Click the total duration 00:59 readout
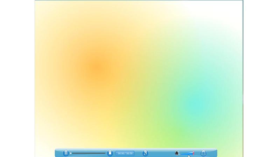278x157 pixels. point(130,153)
